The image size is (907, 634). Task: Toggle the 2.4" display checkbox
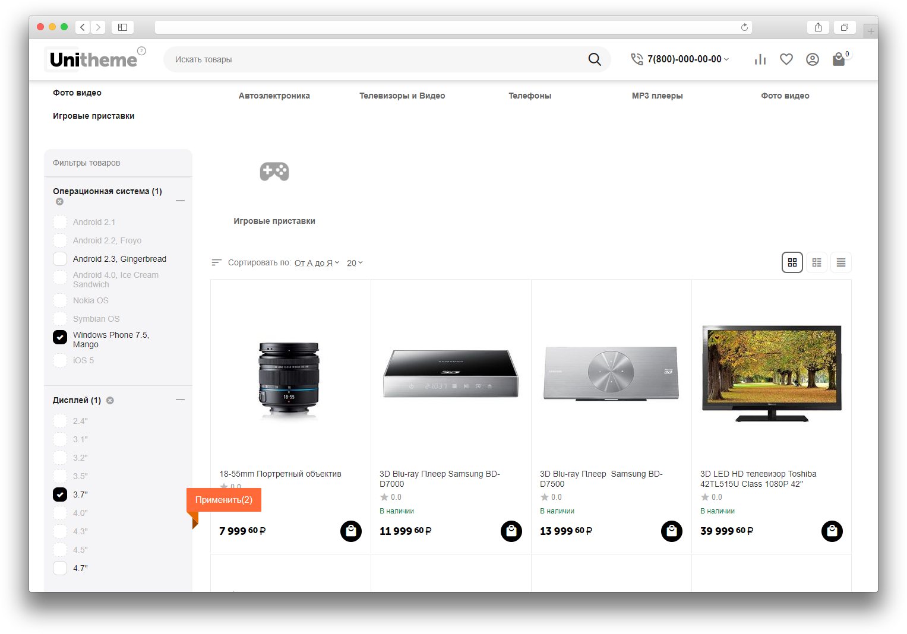click(60, 421)
